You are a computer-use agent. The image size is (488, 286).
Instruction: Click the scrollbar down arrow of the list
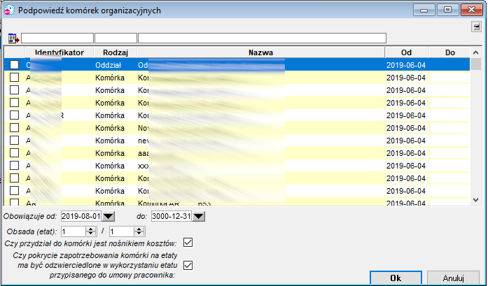click(x=475, y=200)
